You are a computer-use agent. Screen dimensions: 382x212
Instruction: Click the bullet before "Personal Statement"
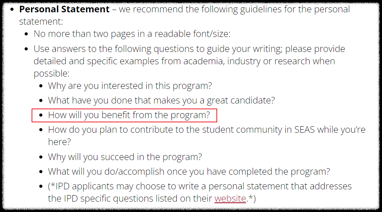[12, 10]
